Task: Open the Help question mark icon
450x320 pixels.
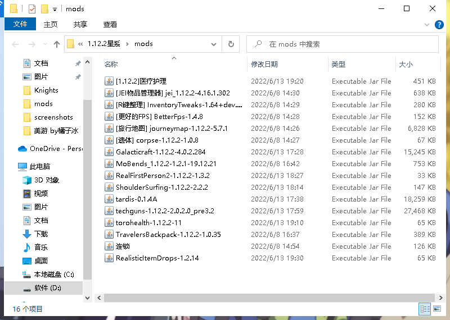Action: (x=439, y=25)
